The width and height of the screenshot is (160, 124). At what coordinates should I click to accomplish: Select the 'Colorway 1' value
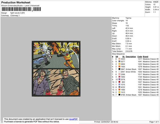point(15,15)
